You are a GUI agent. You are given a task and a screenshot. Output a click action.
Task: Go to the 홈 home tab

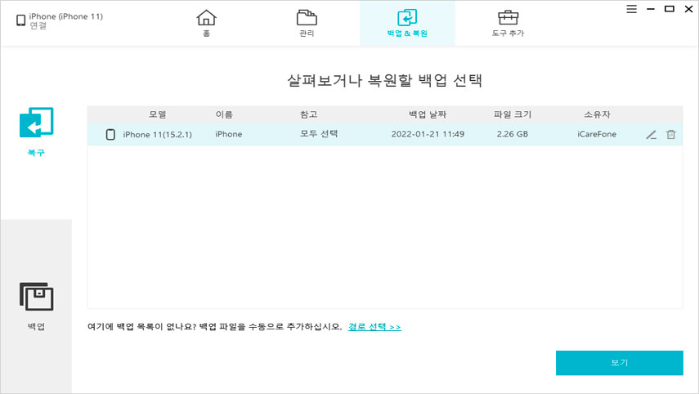pyautogui.click(x=207, y=23)
